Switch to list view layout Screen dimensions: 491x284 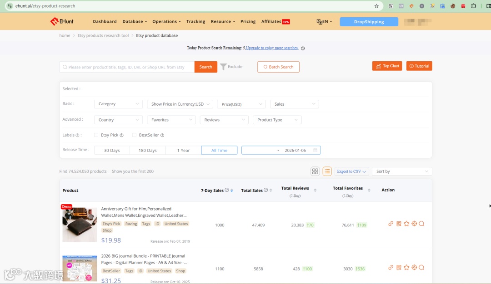(x=327, y=171)
